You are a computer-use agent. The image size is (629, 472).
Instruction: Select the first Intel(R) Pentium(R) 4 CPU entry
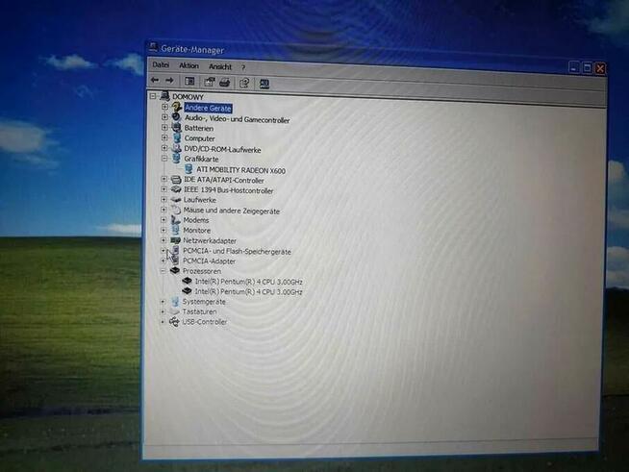pyautogui.click(x=248, y=282)
